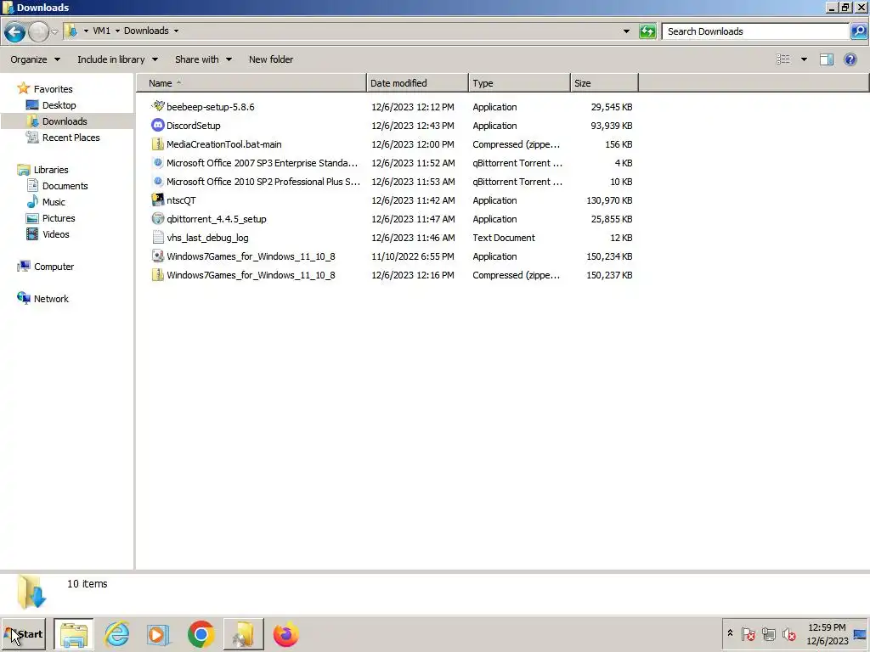Show hidden tray icons arrow
Image resolution: width=870 pixels, height=652 pixels.
coord(730,633)
